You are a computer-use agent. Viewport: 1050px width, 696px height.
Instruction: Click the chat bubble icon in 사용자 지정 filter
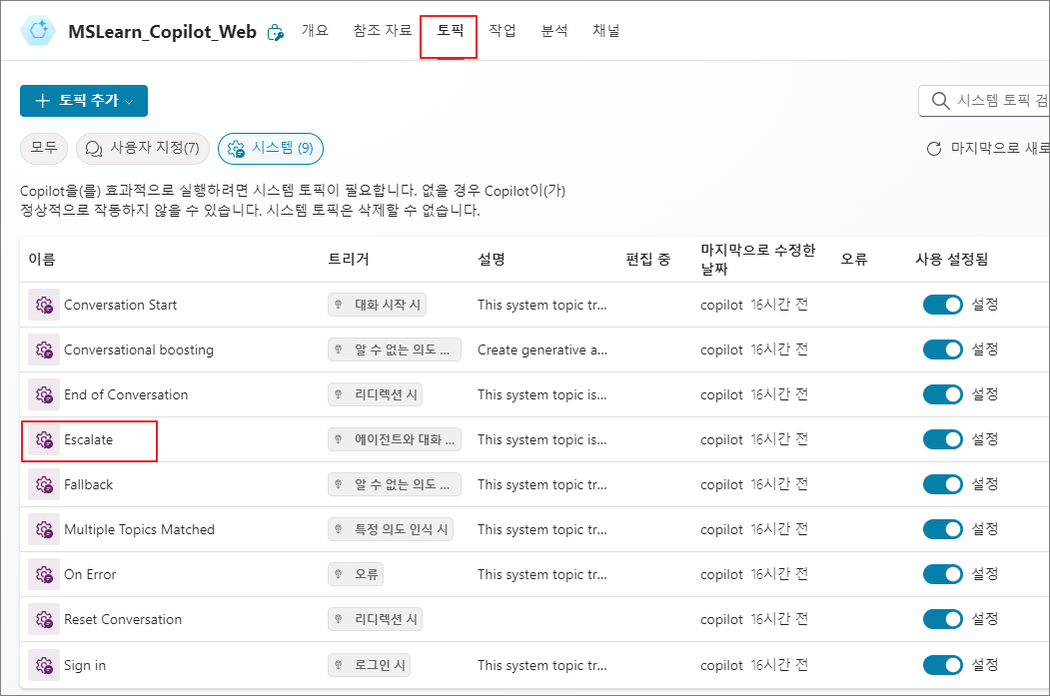tap(94, 148)
